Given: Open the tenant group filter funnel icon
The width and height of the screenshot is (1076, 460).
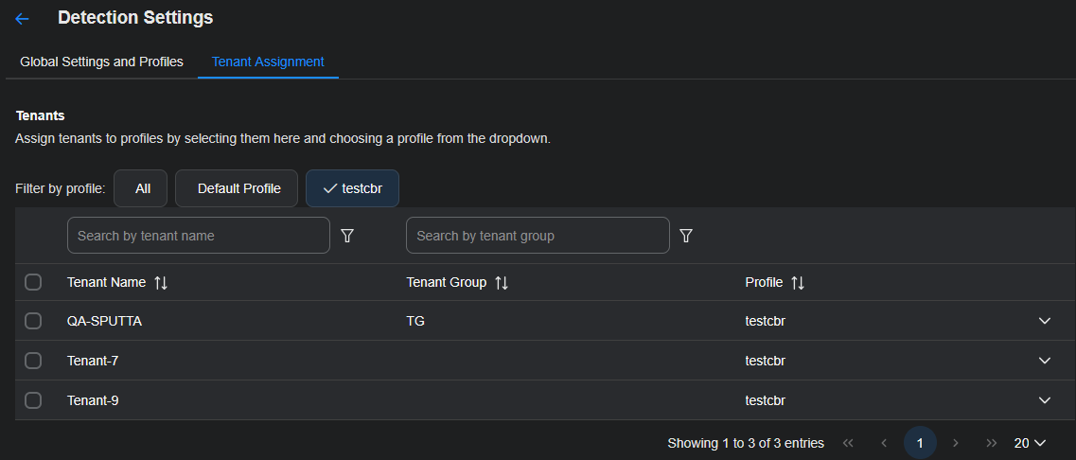Looking at the screenshot, I should pos(686,236).
